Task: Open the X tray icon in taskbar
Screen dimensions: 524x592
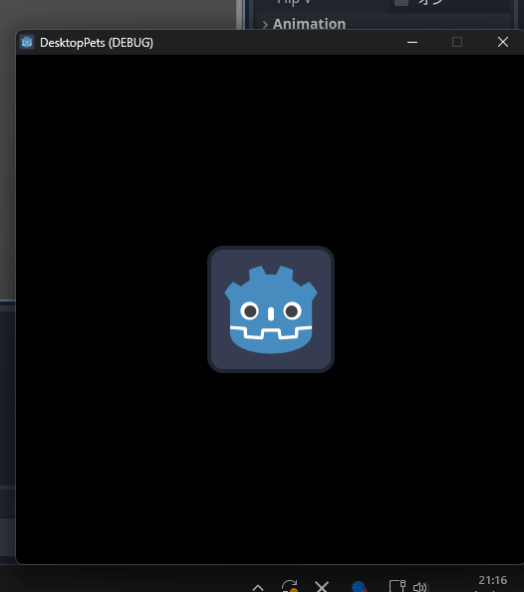Action: 322,586
